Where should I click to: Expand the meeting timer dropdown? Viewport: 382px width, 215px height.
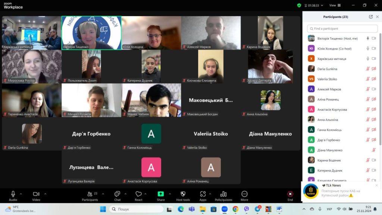pyautogui.click(x=322, y=5)
